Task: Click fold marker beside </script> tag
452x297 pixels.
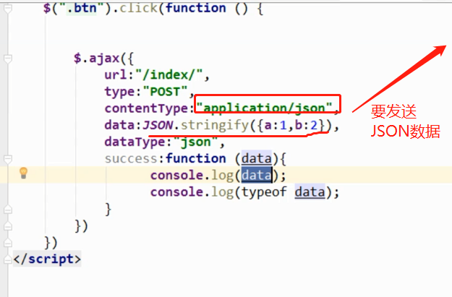Action: pos(8,259)
